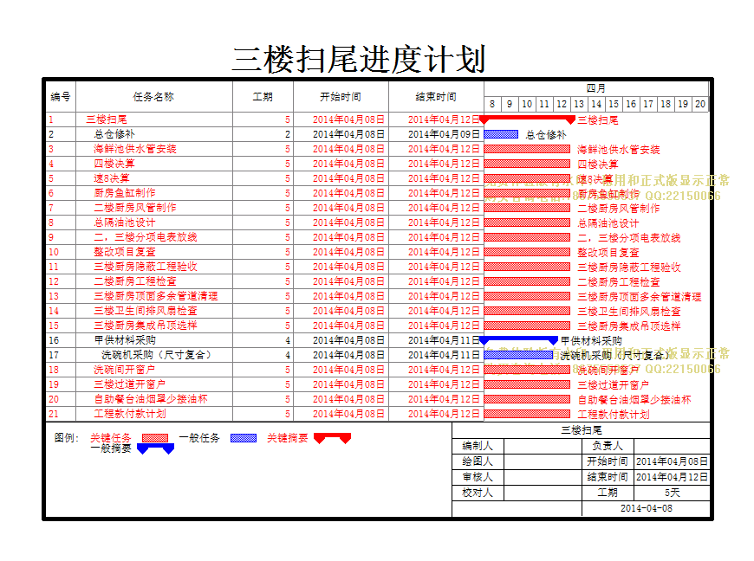Screen dimensions: 754x561
Task: Click task name 三楼扫尾 in row 1
Action: (x=107, y=119)
